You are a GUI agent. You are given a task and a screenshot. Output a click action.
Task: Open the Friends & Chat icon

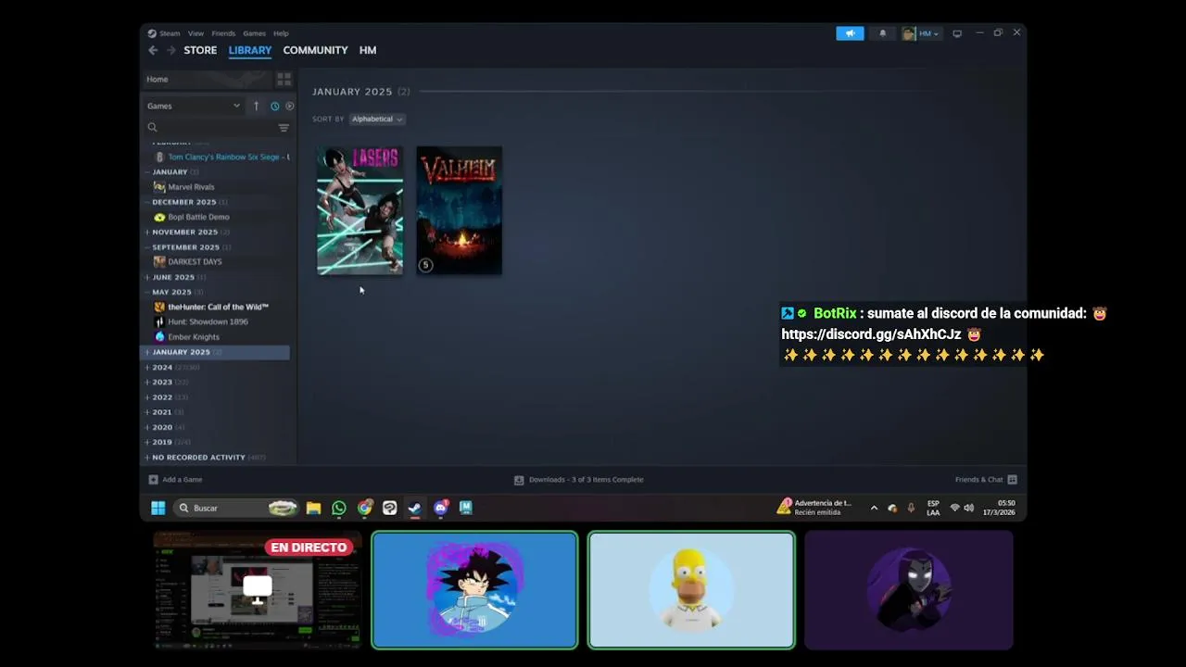tap(1012, 480)
